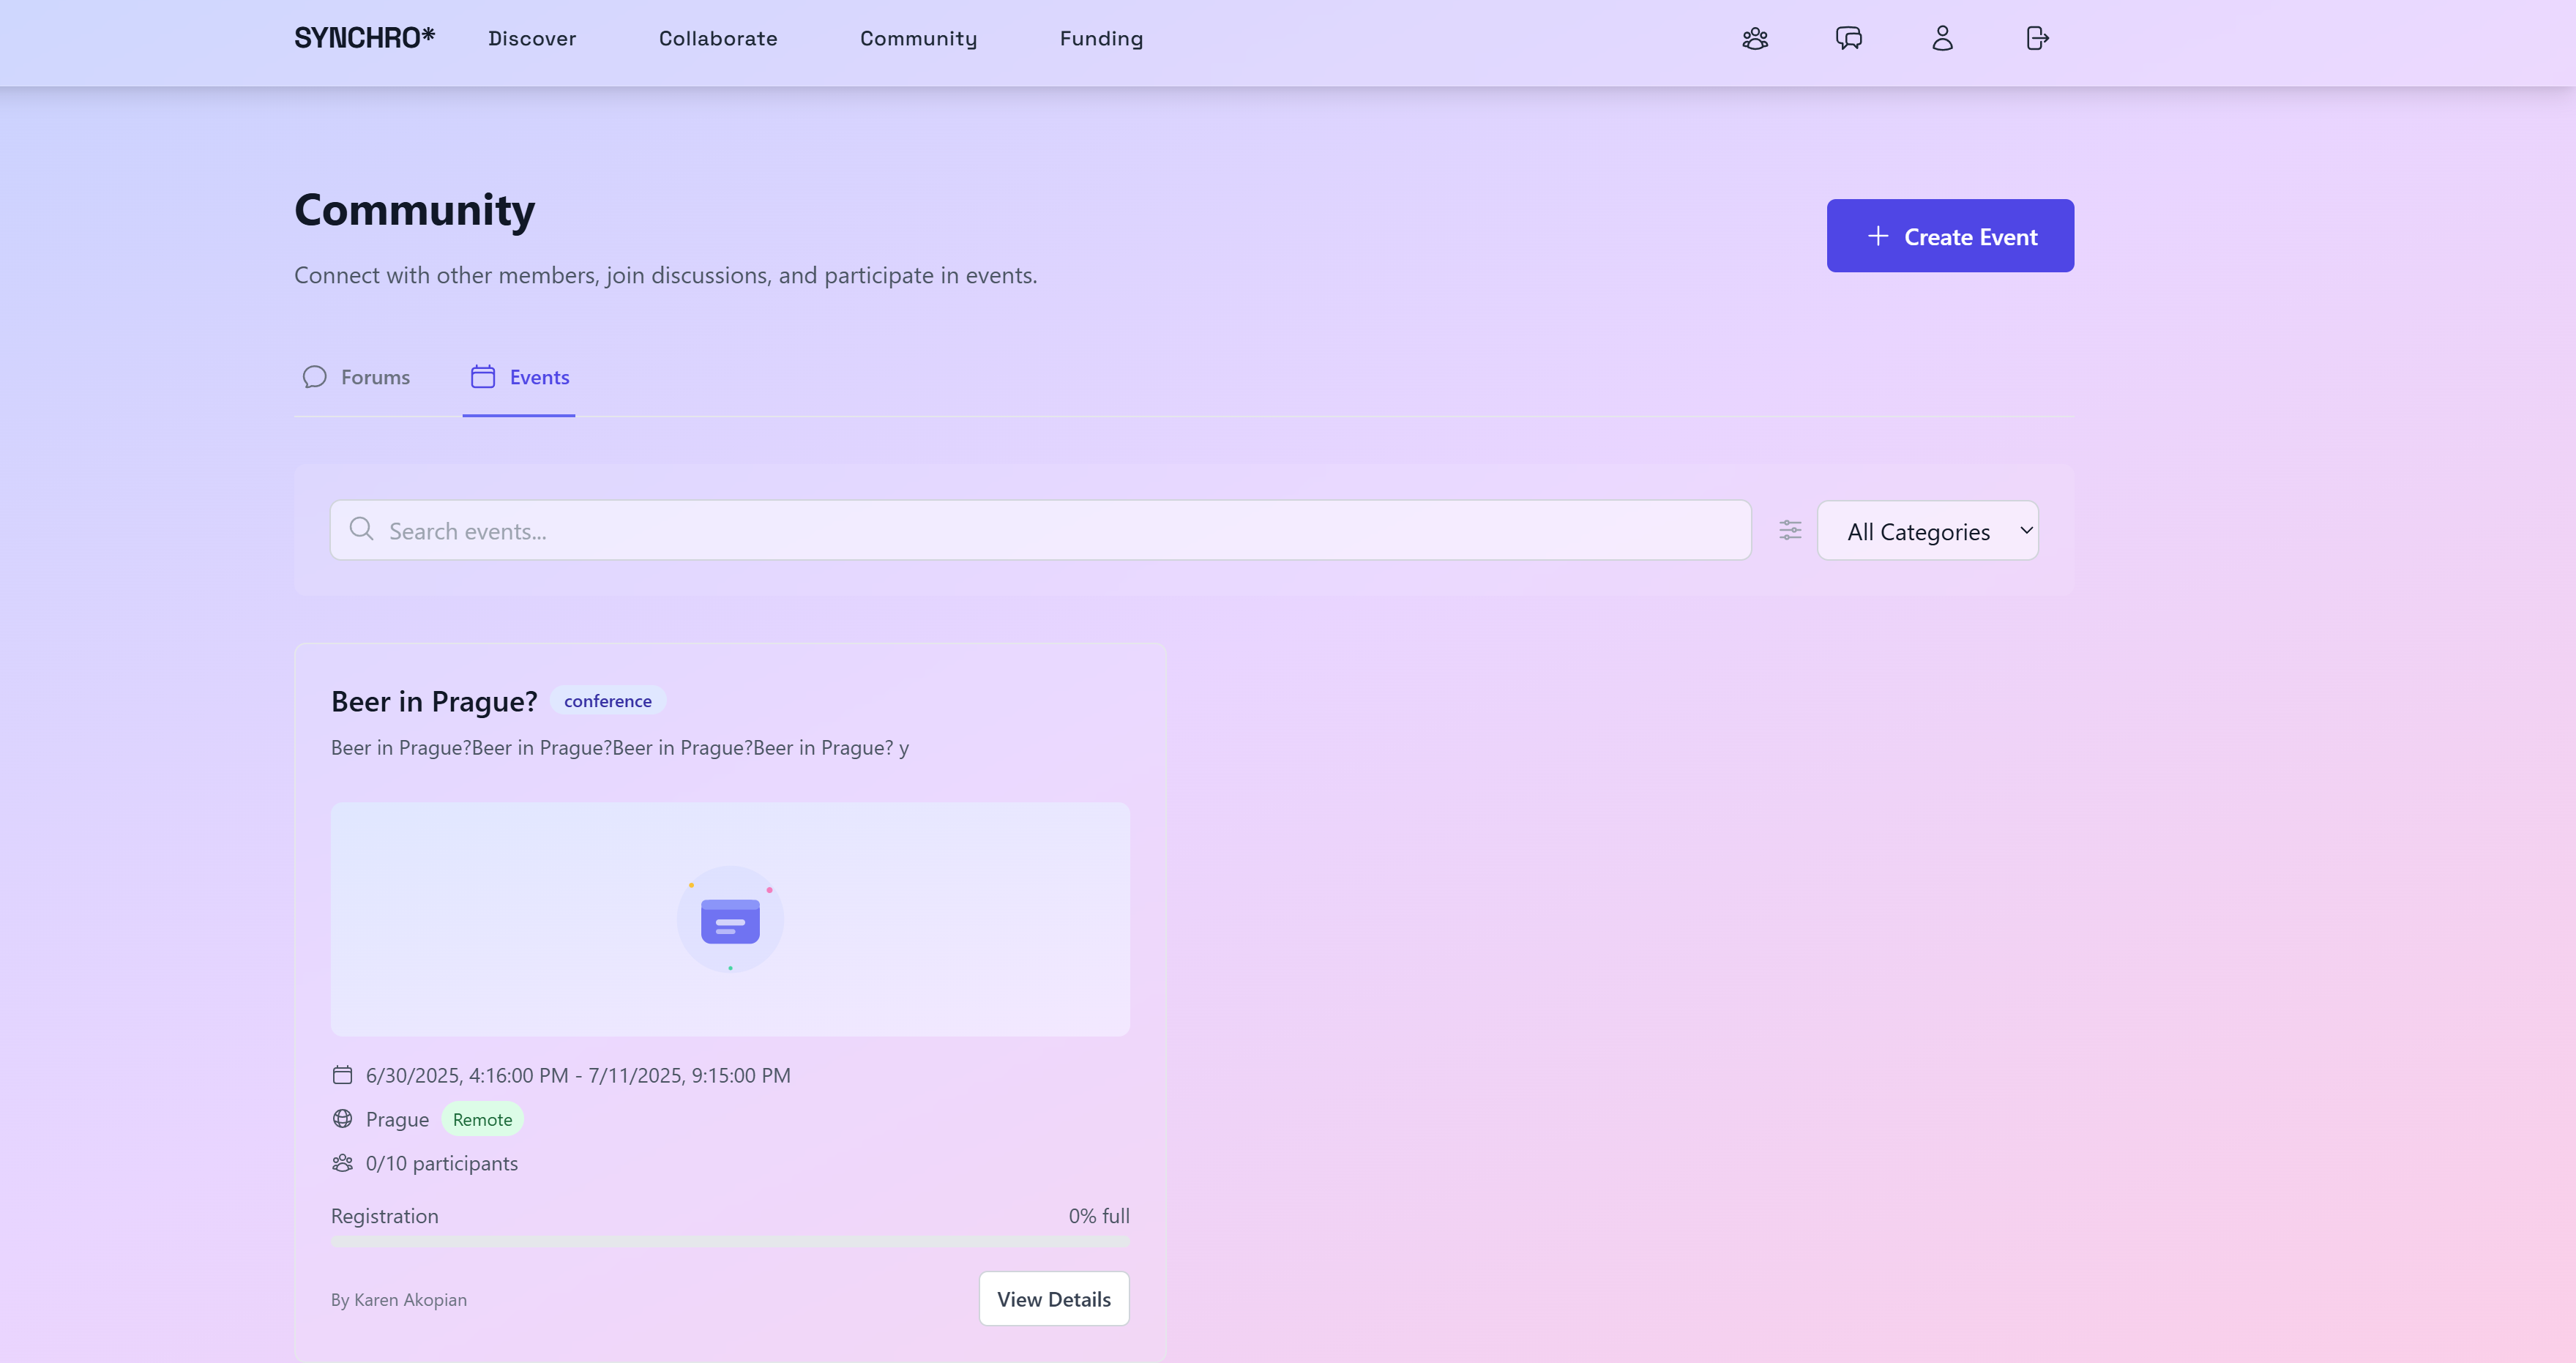Viewport: 2576px width, 1363px height.
Task: Click the calendar icon beside event date
Action: click(x=342, y=1075)
